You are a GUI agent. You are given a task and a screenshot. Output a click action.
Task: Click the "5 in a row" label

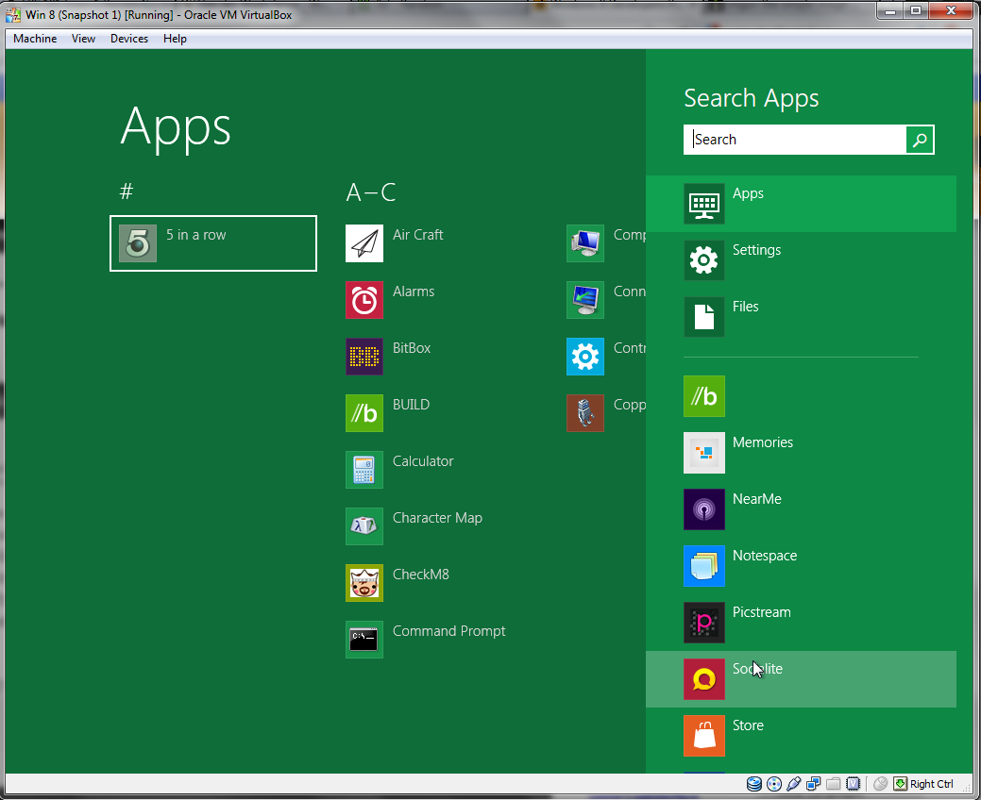(x=195, y=235)
